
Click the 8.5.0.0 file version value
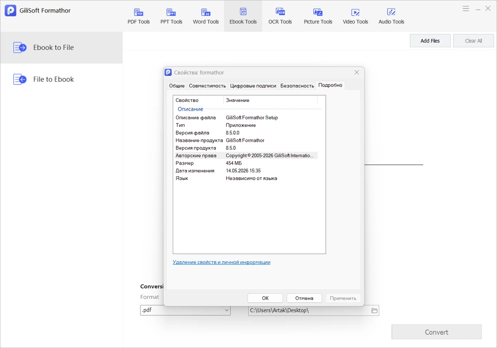coord(232,133)
